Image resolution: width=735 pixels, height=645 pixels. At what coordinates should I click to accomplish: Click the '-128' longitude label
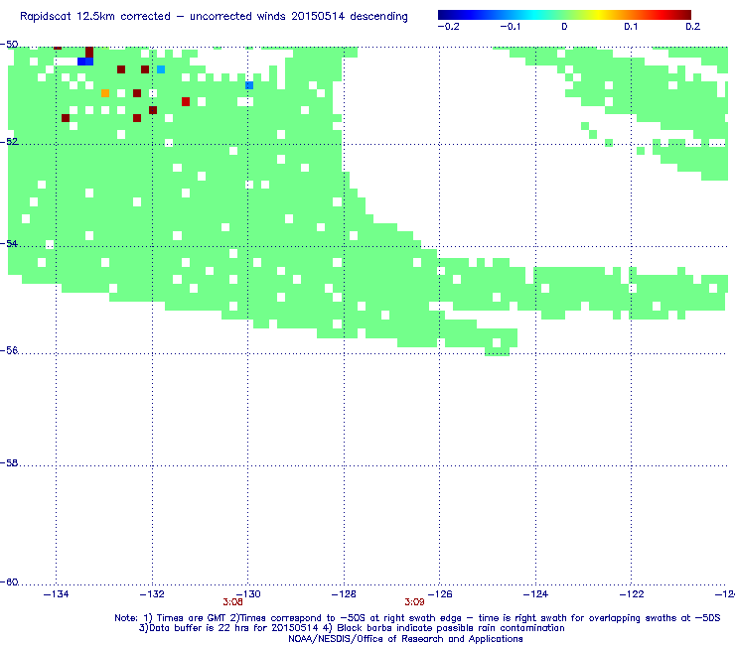point(344,594)
